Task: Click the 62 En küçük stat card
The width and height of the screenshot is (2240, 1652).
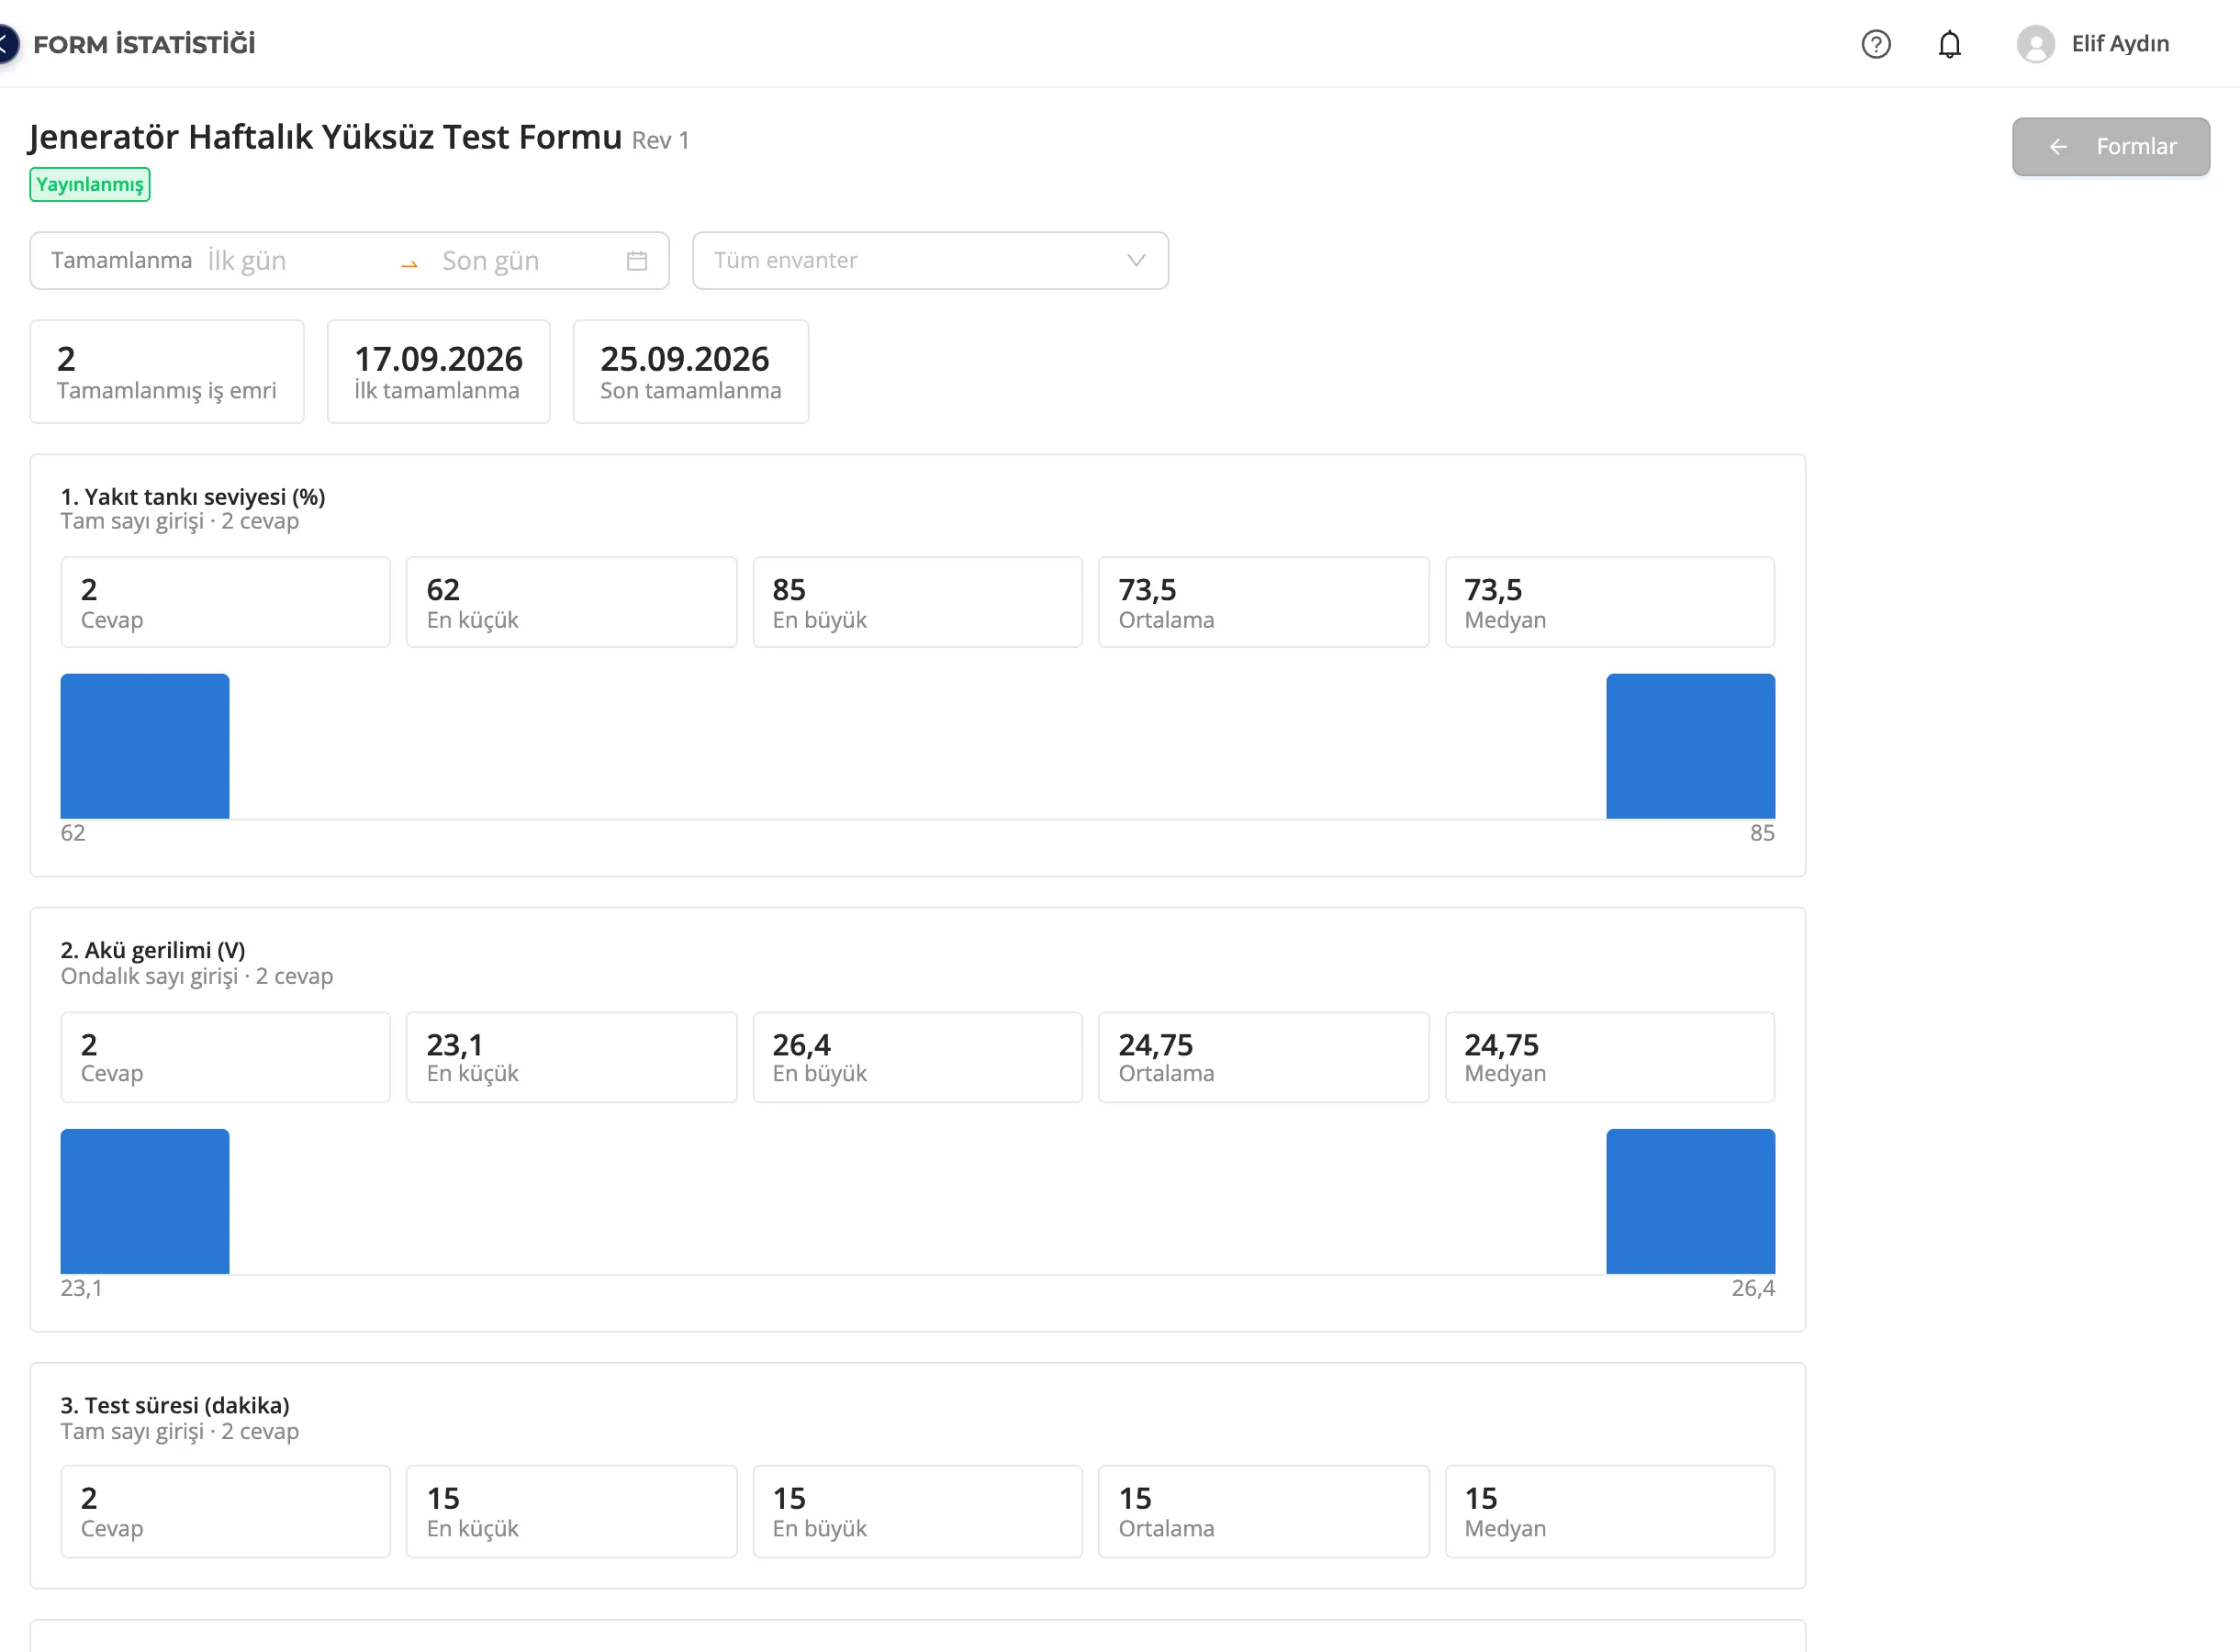Action: click(x=571, y=602)
